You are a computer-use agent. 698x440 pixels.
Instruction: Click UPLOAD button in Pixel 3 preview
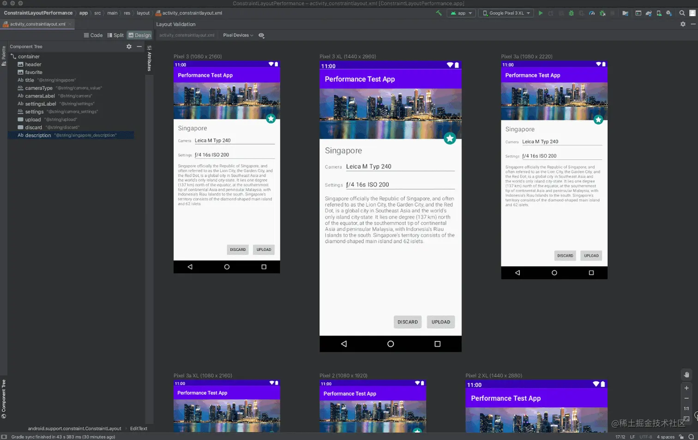[264, 250]
